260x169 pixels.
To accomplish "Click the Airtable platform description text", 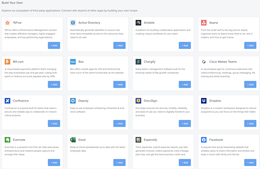I will click(x=163, y=32).
